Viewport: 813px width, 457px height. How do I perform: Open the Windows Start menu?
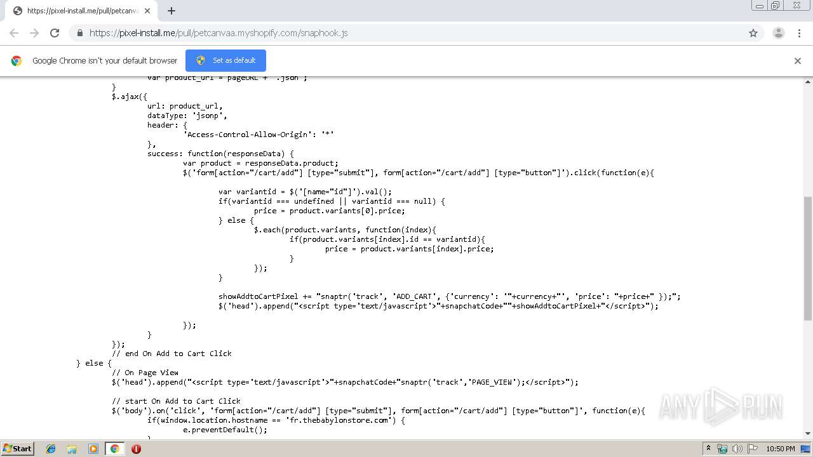pos(18,448)
